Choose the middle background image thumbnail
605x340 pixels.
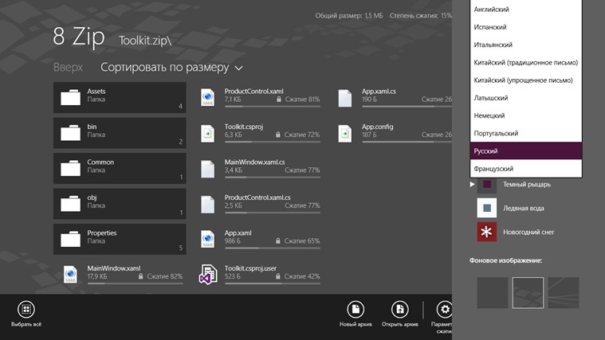pyautogui.click(x=528, y=292)
